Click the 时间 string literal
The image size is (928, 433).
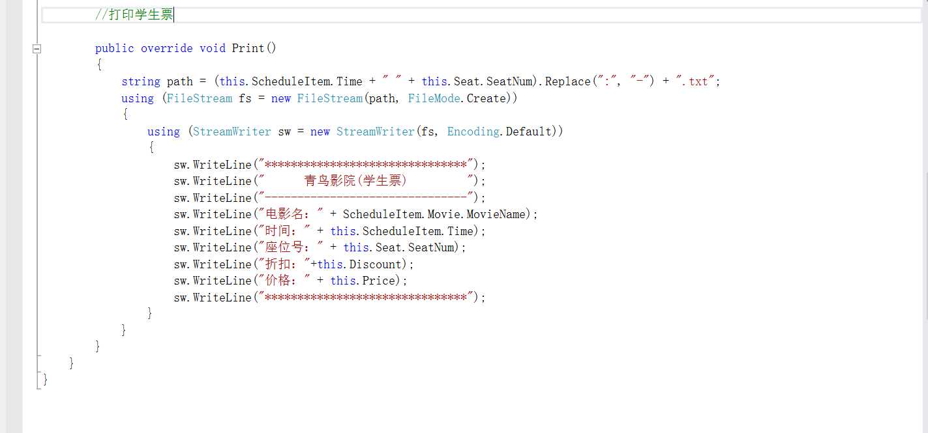(x=284, y=231)
